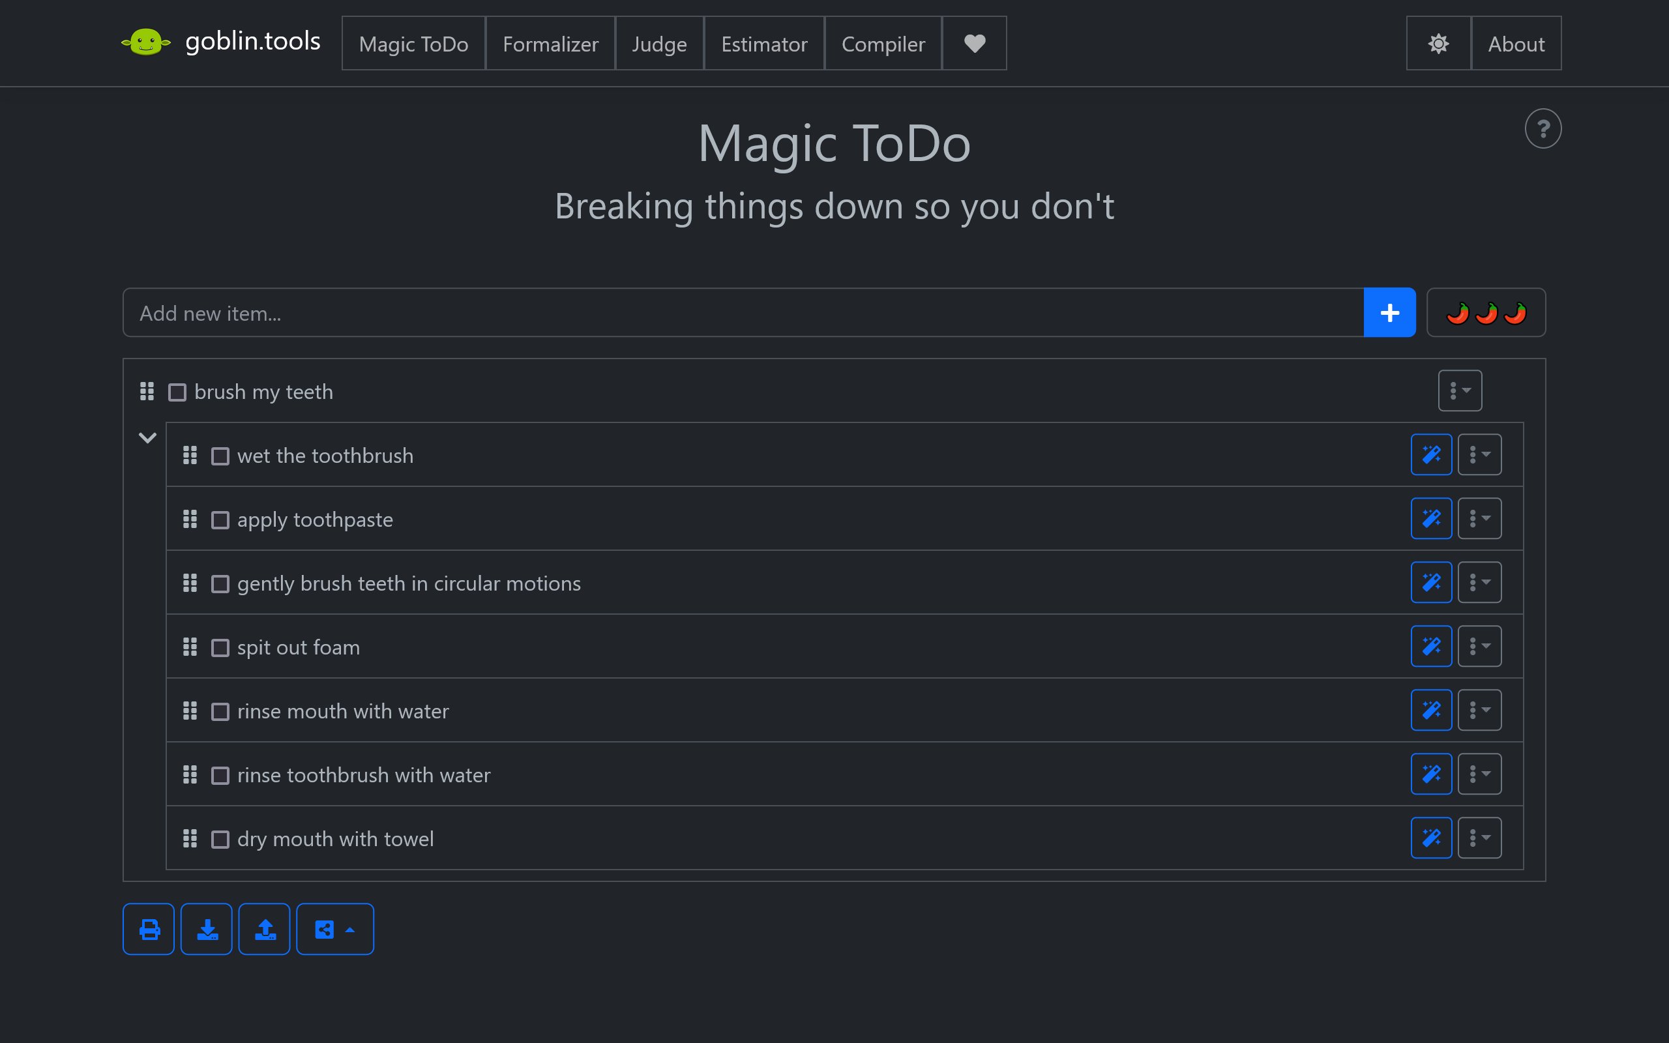Open the help question mark icon
This screenshot has width=1669, height=1043.
coord(1543,128)
